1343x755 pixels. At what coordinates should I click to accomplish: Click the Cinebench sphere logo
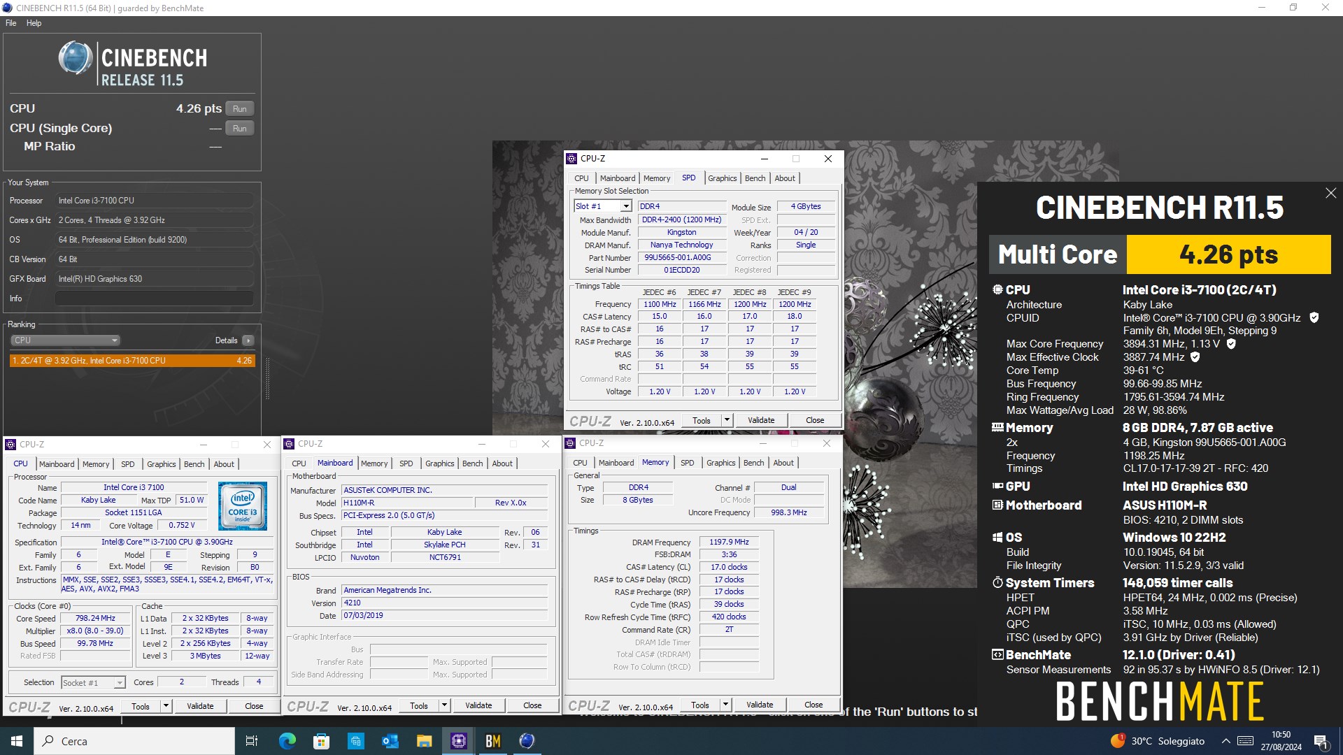pyautogui.click(x=76, y=57)
